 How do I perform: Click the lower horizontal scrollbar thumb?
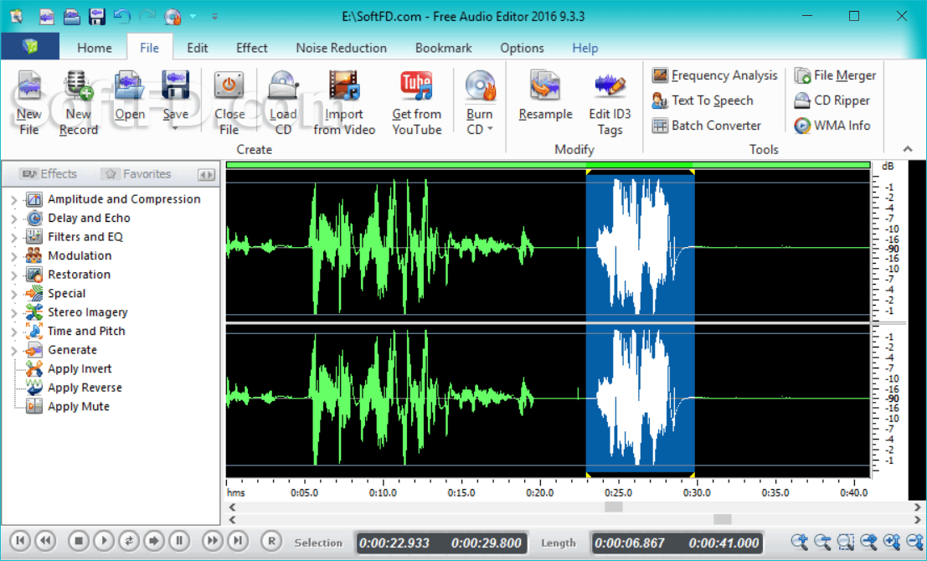tap(723, 520)
